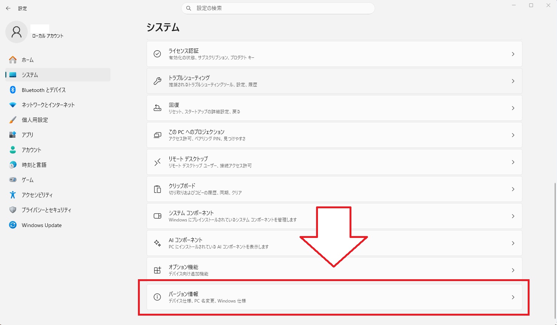This screenshot has width=557, height=325.
Task: Click the 設定の検索 search field
Action: pos(278,8)
